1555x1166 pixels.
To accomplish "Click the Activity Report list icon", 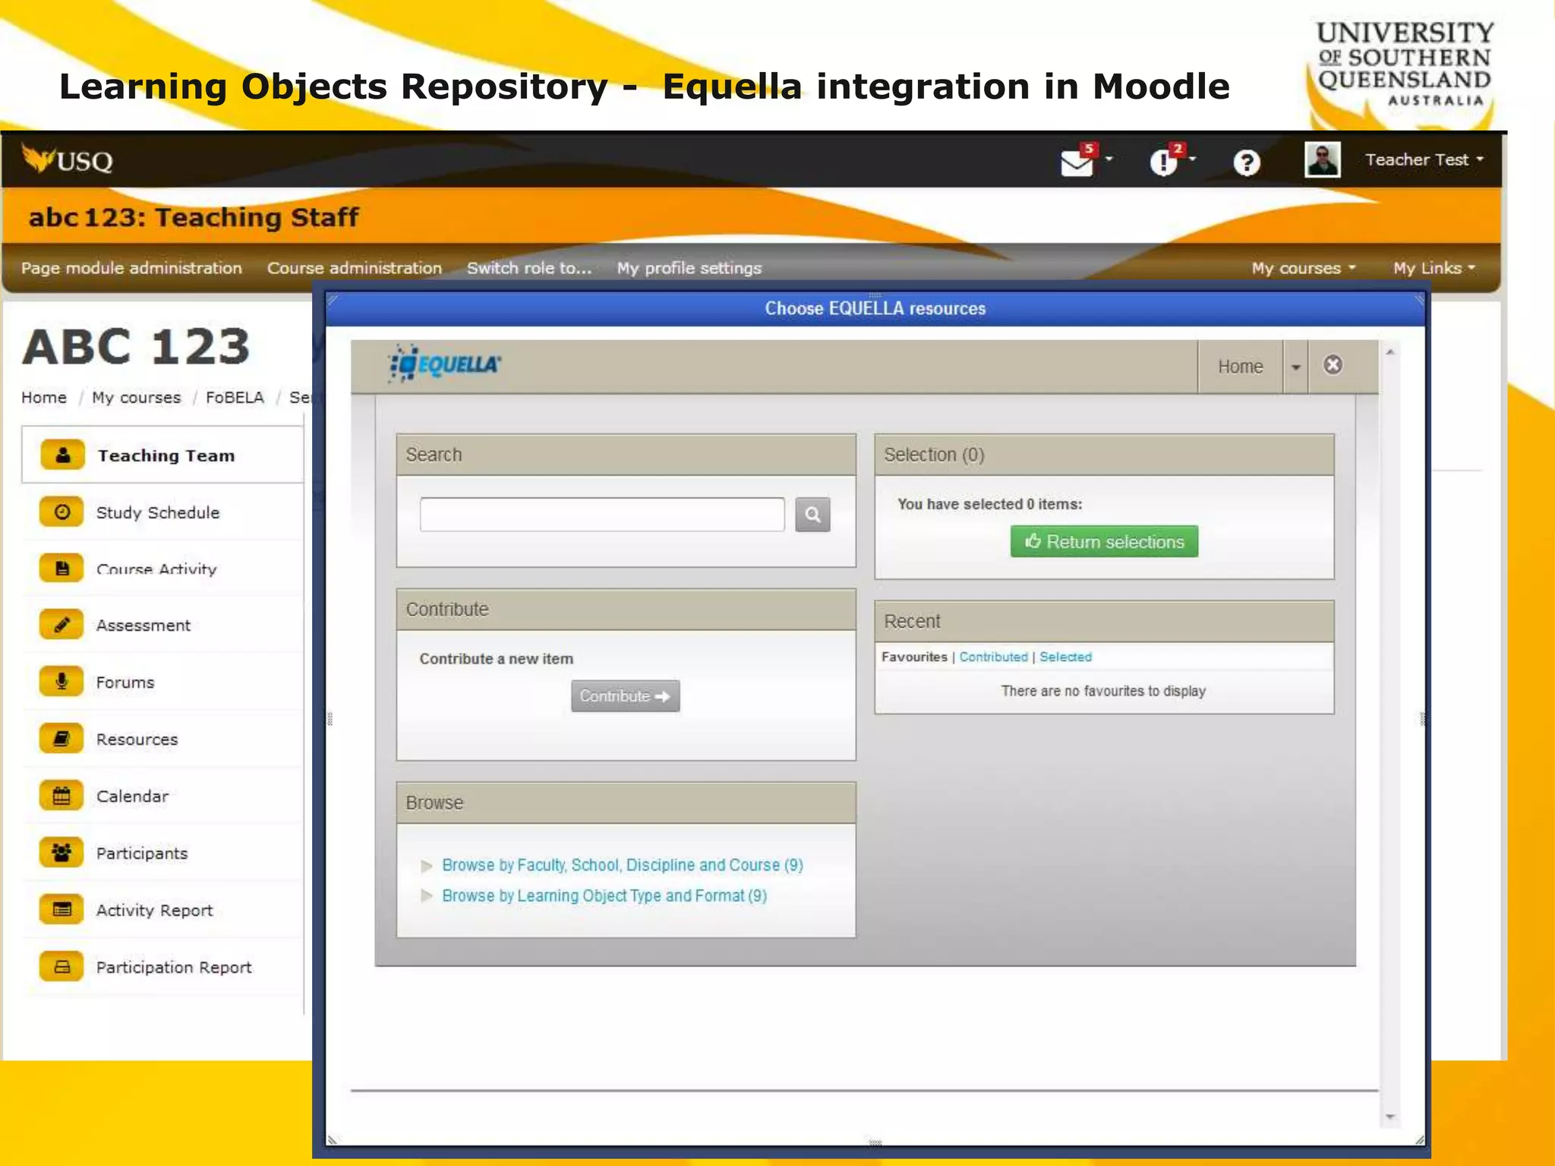I will point(62,909).
